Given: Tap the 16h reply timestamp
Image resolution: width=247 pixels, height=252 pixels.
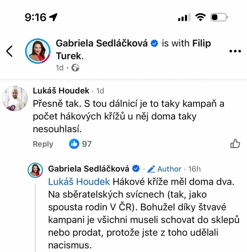Looking at the screenshot, I should coord(194,169).
